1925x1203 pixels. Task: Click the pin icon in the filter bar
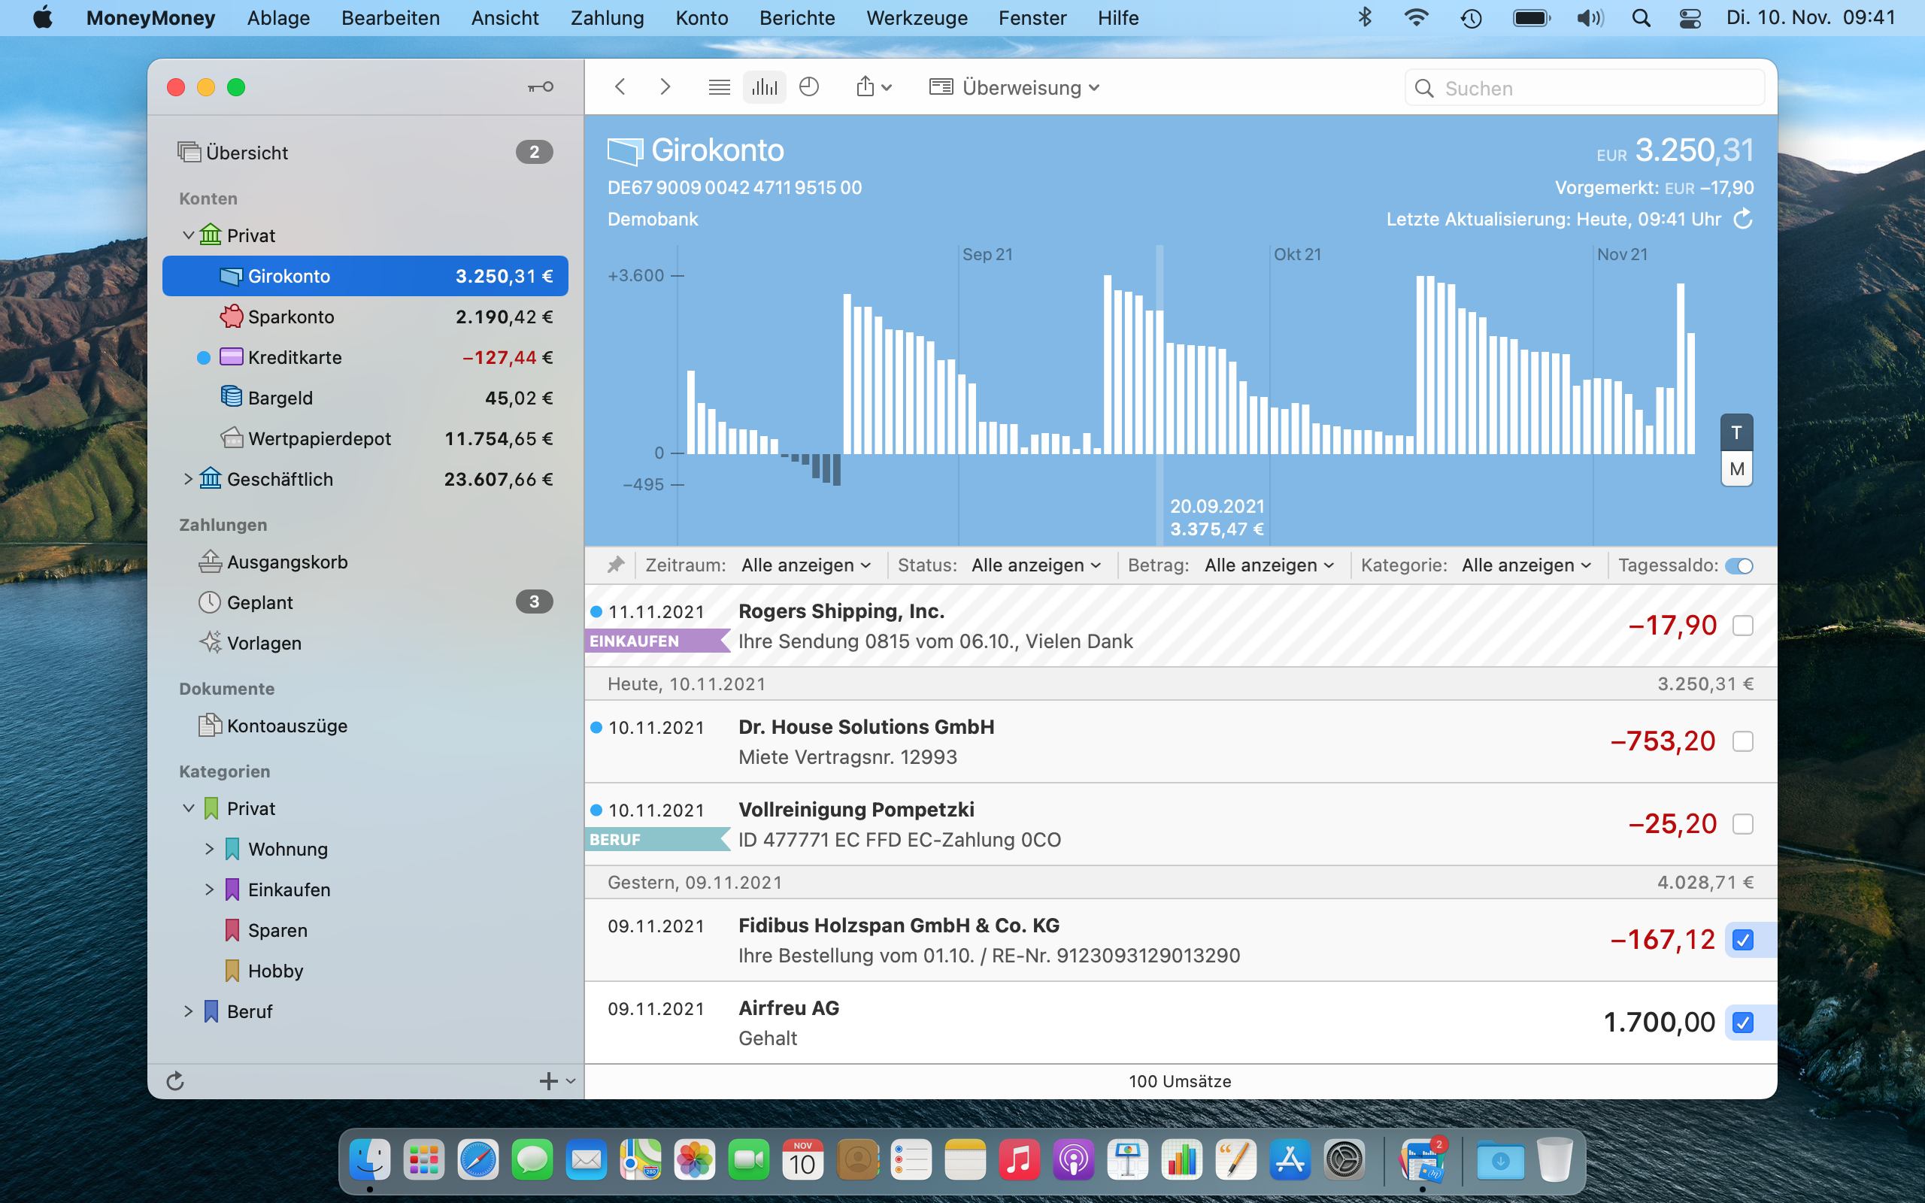[616, 565]
